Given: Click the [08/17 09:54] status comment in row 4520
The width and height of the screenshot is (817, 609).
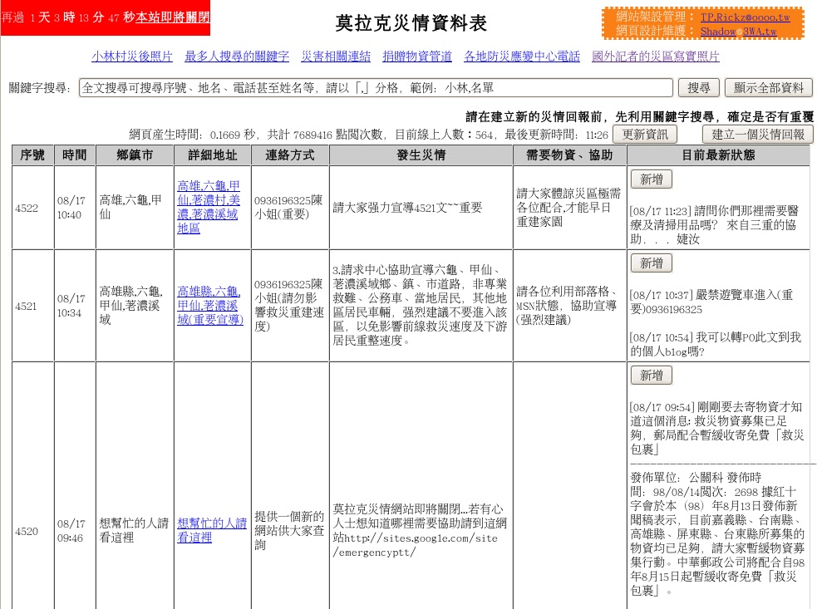Looking at the screenshot, I should (717, 428).
